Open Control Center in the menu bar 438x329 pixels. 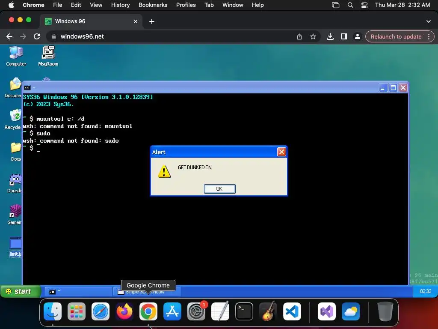coord(364,5)
